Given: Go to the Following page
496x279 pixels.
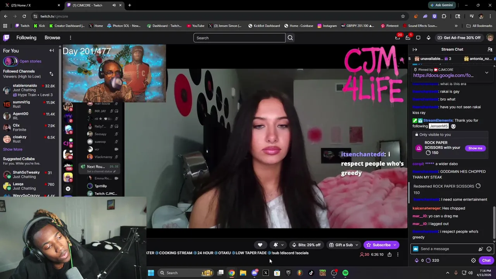Looking at the screenshot, I should (x=26, y=38).
